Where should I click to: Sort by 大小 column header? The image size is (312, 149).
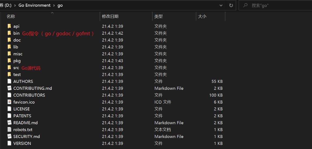[x=202, y=16]
